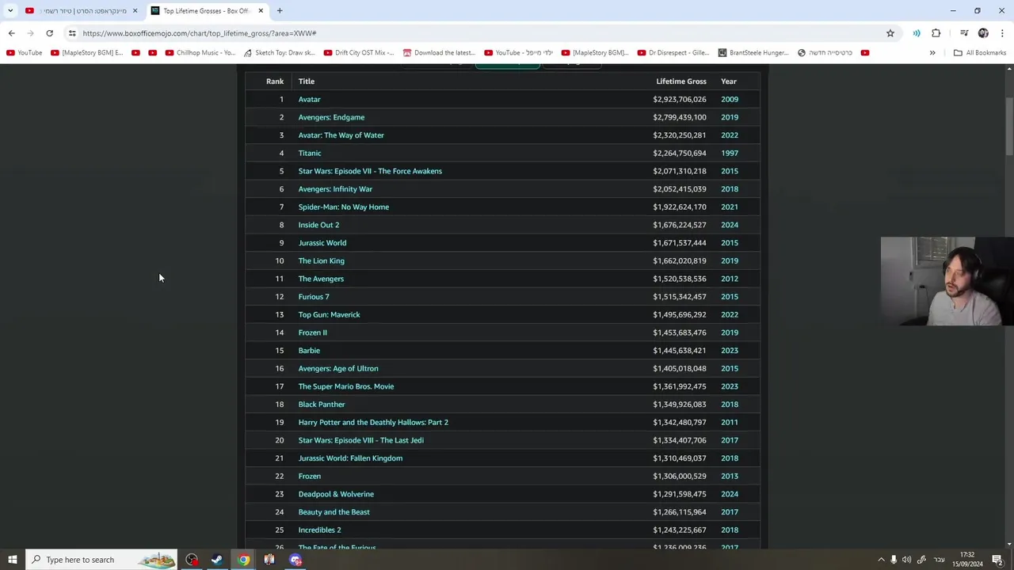Open the All Bookmarks folder
Screen dimensions: 1014x570
tap(980, 53)
